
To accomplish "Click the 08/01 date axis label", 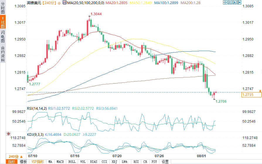I will click(x=201, y=156).
